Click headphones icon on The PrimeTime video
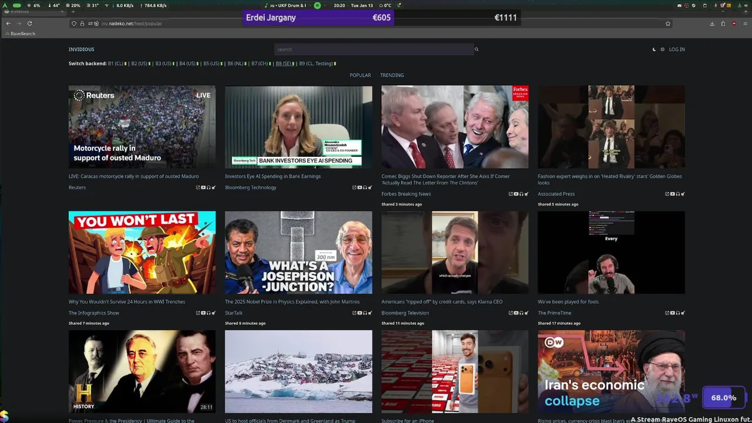This screenshot has height=423, width=752. [x=677, y=313]
